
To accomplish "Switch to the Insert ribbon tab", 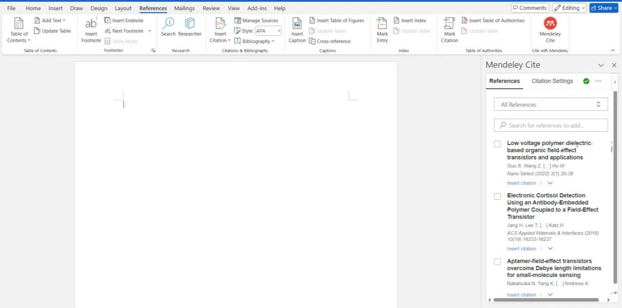I will tap(56, 8).
